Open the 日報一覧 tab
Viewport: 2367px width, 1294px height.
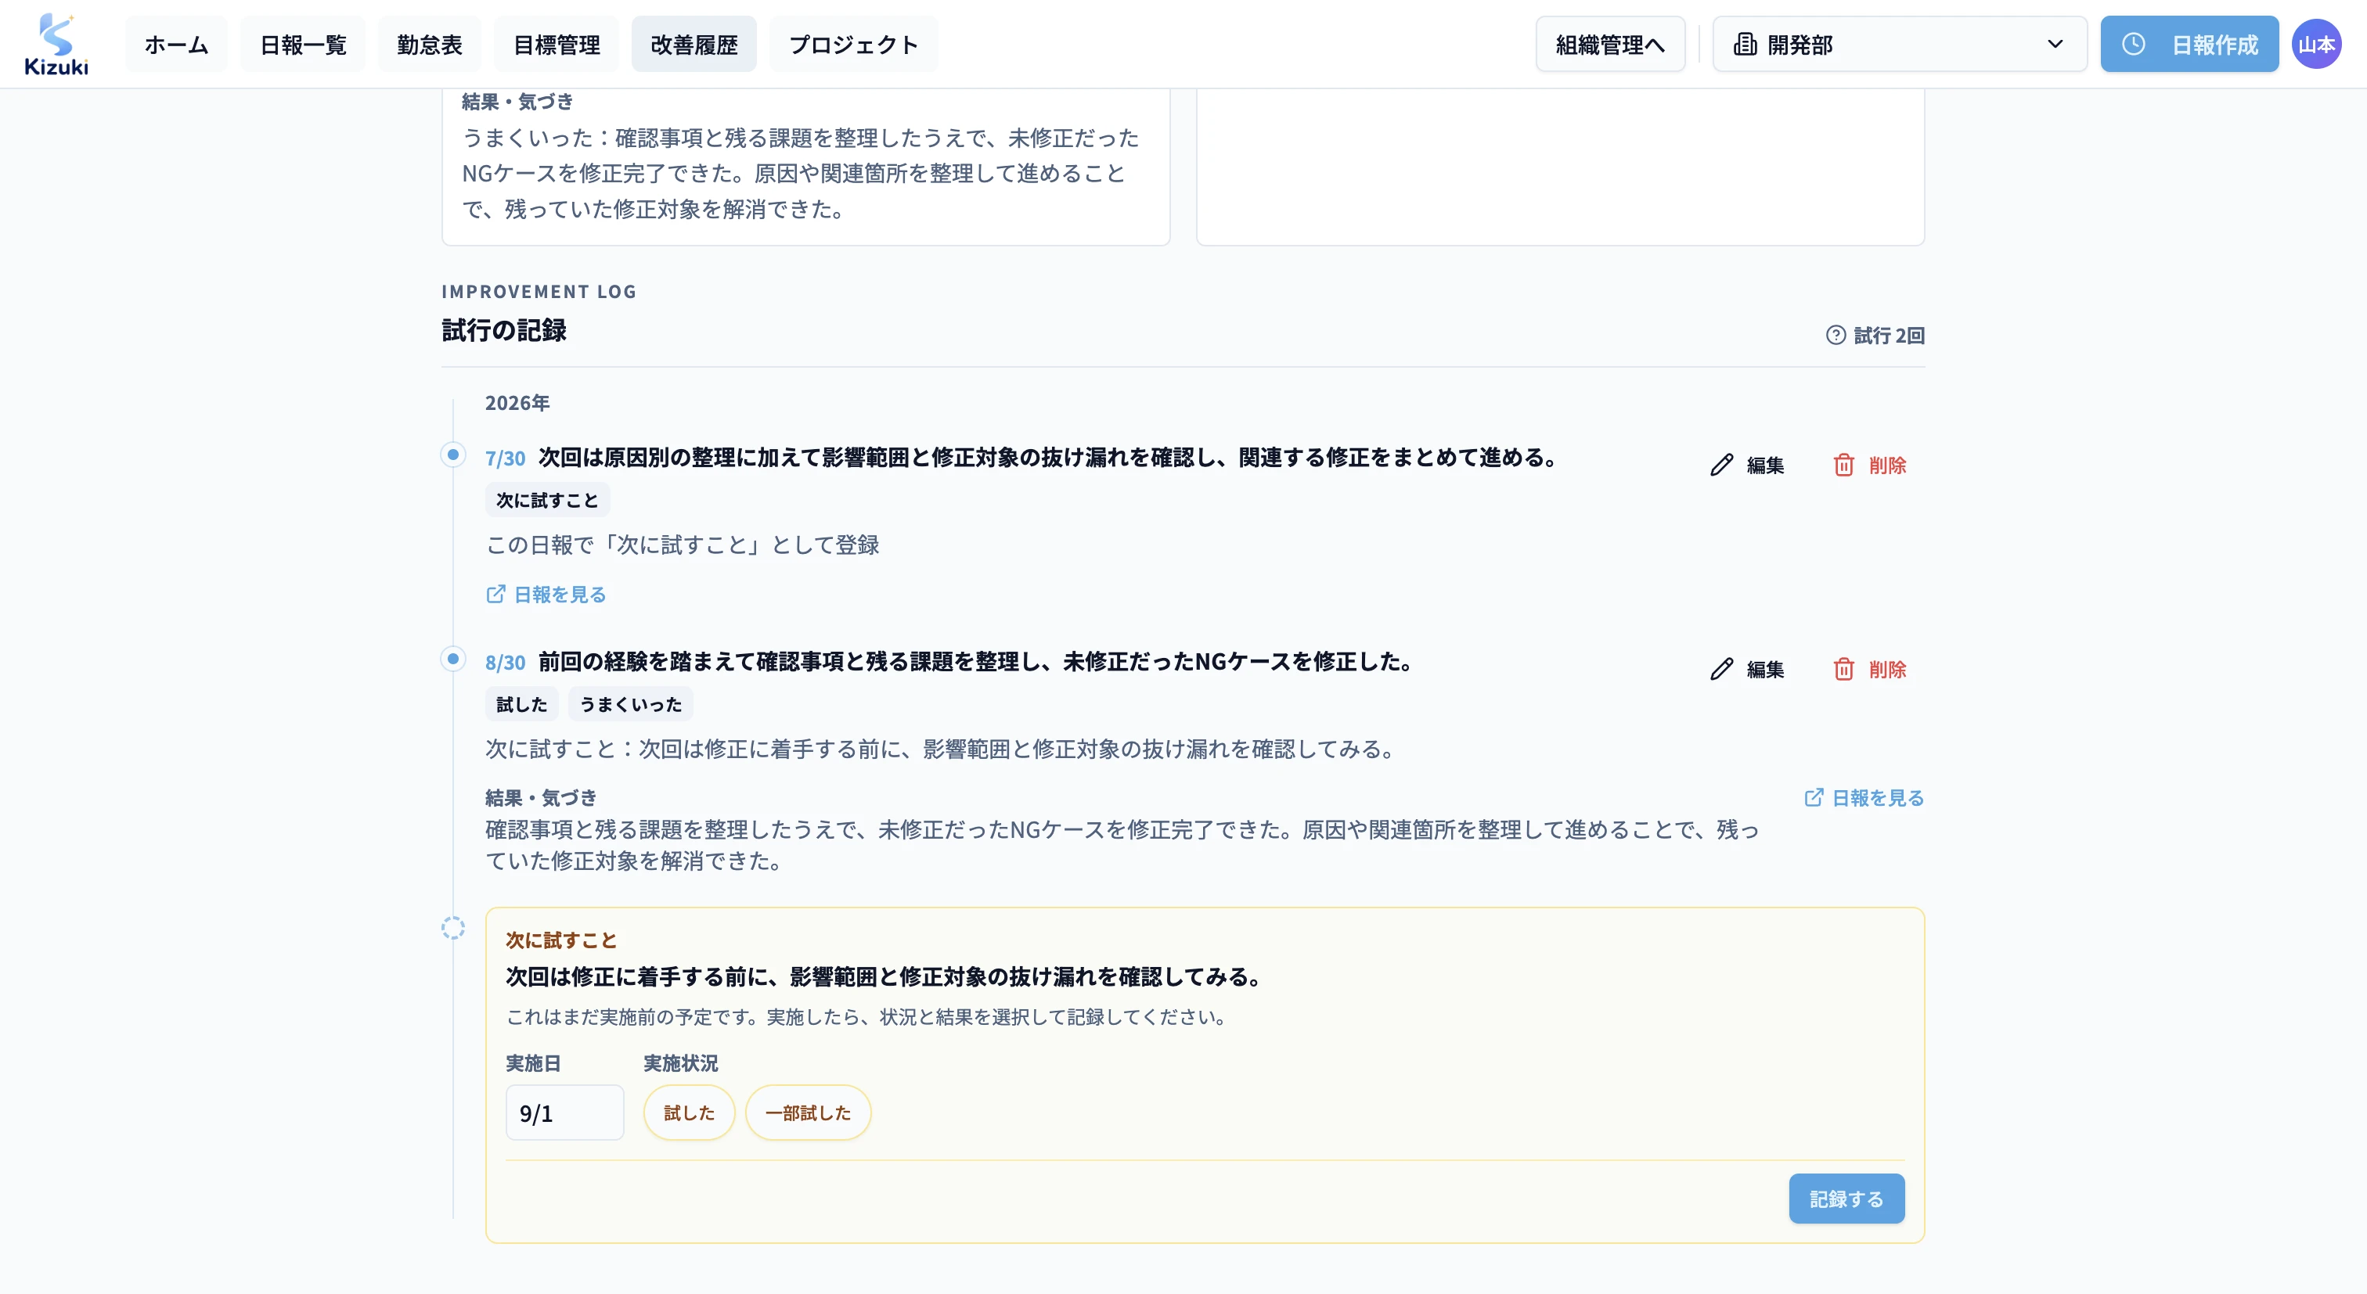[302, 44]
